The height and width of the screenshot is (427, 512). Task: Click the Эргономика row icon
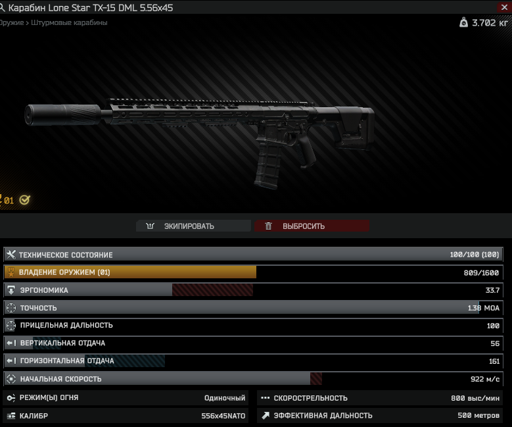pyautogui.click(x=11, y=290)
